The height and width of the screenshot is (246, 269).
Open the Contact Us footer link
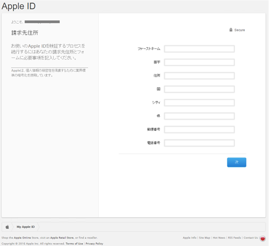tap(251, 238)
